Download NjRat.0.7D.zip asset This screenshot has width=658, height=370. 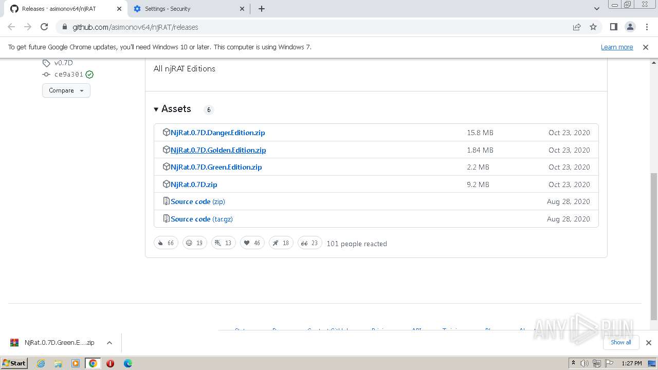pos(194,184)
